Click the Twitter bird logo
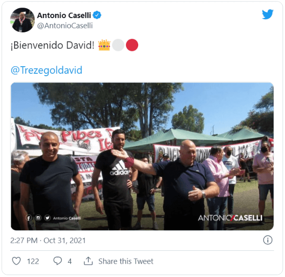This screenshot has width=285, height=277. (267, 14)
